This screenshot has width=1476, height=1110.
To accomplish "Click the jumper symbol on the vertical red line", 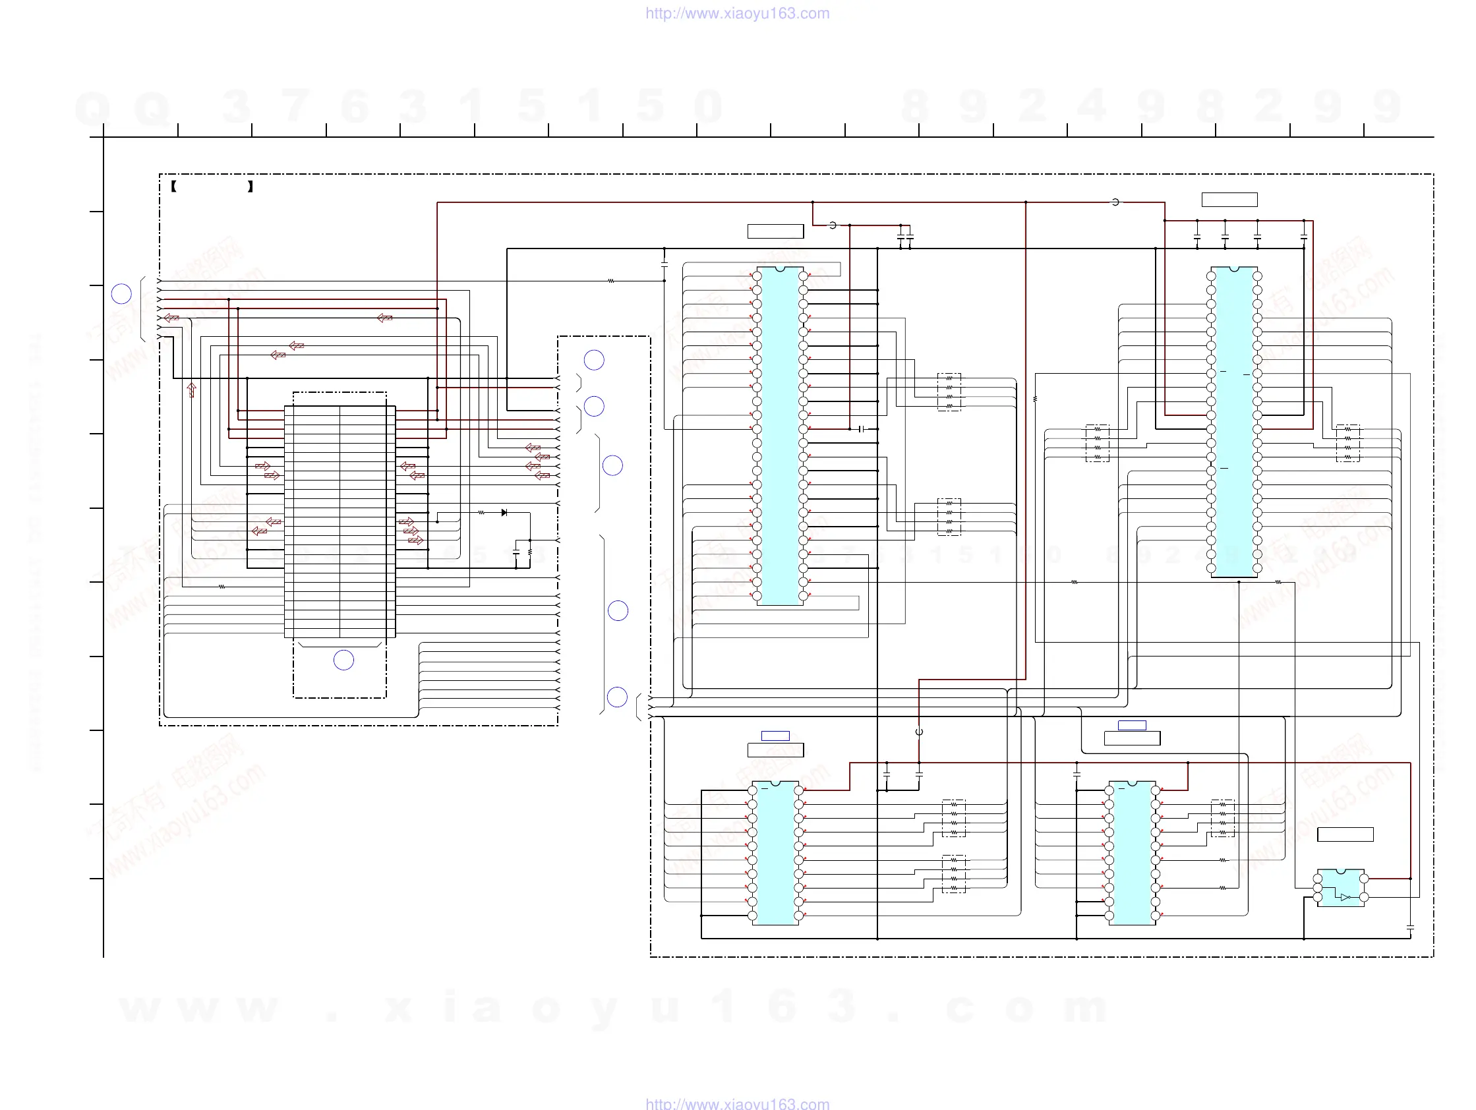I will pos(919,732).
